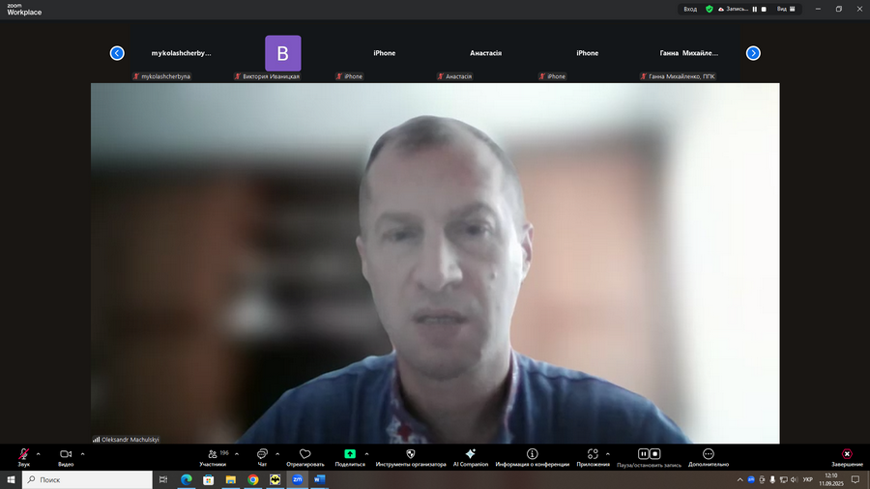Image resolution: width=870 pixels, height=489 pixels.
Task: Click the green Поделиться share screen icon
Action: [350, 454]
